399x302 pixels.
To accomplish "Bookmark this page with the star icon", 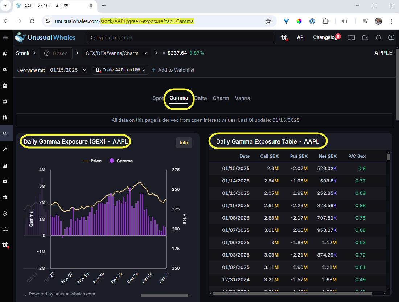I will pyautogui.click(x=268, y=21).
